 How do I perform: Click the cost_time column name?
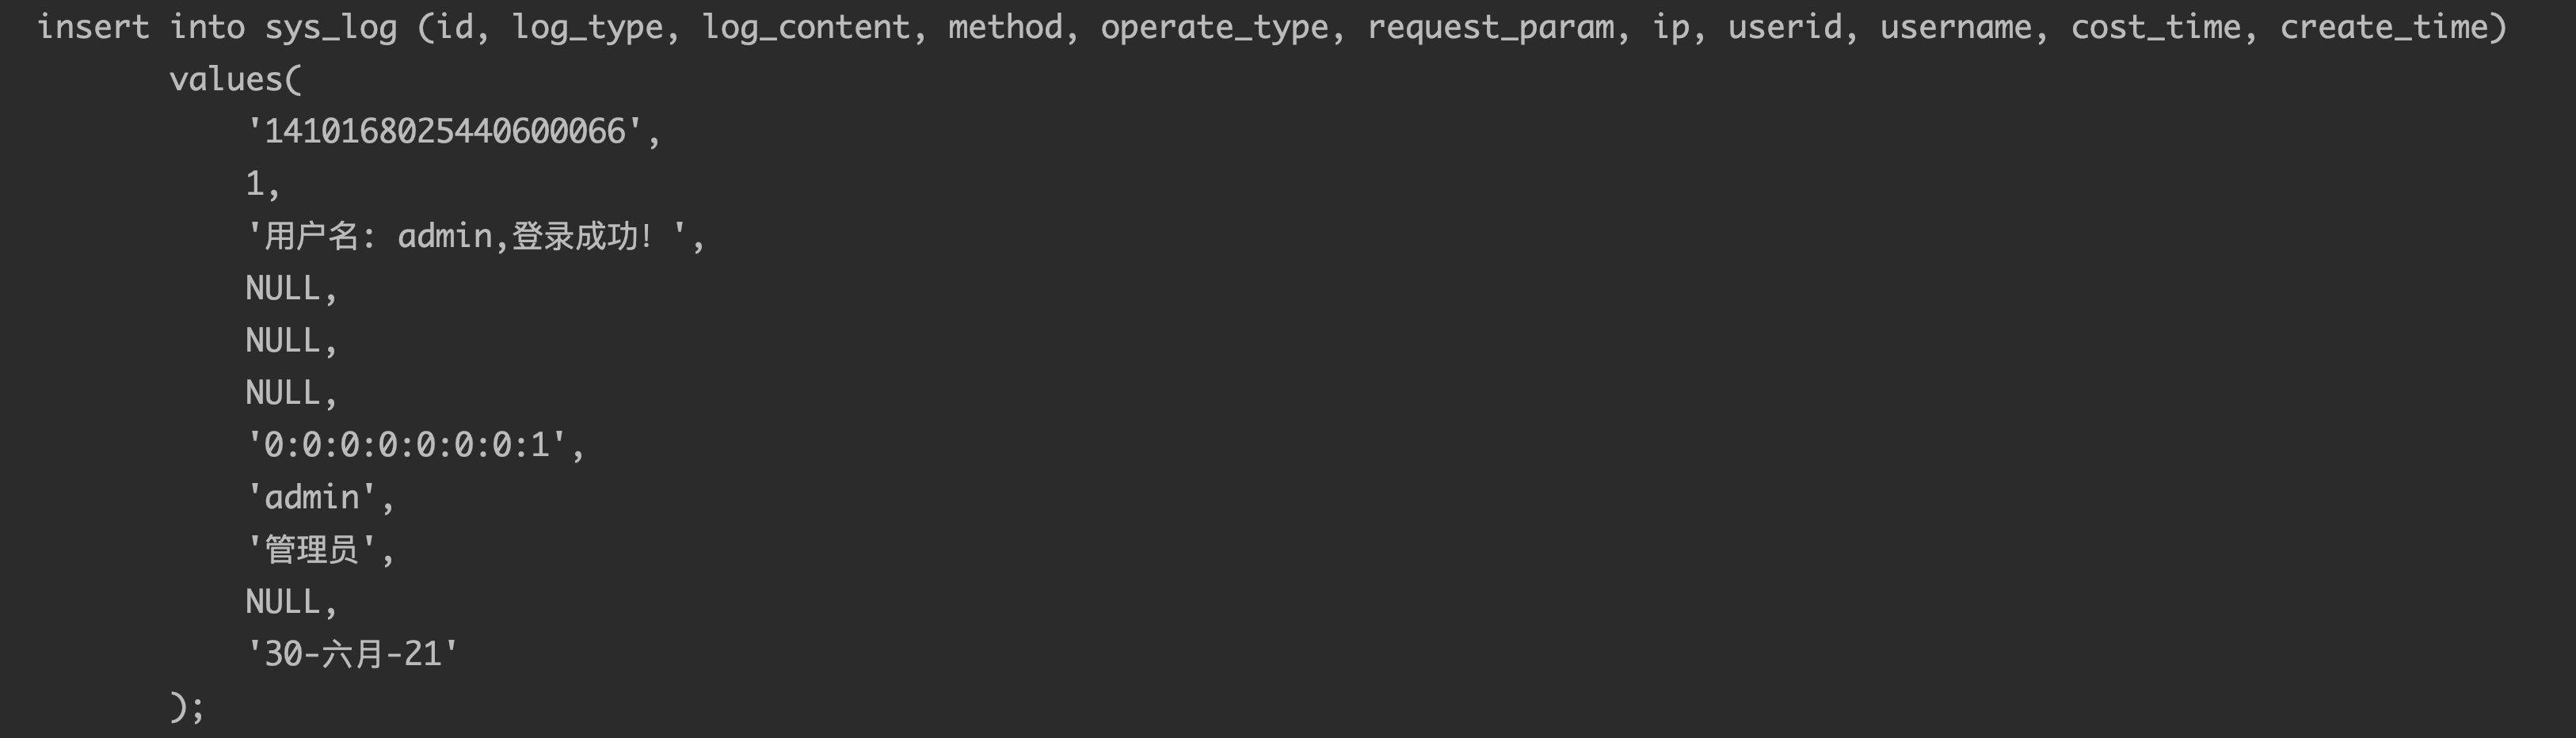2156,27
